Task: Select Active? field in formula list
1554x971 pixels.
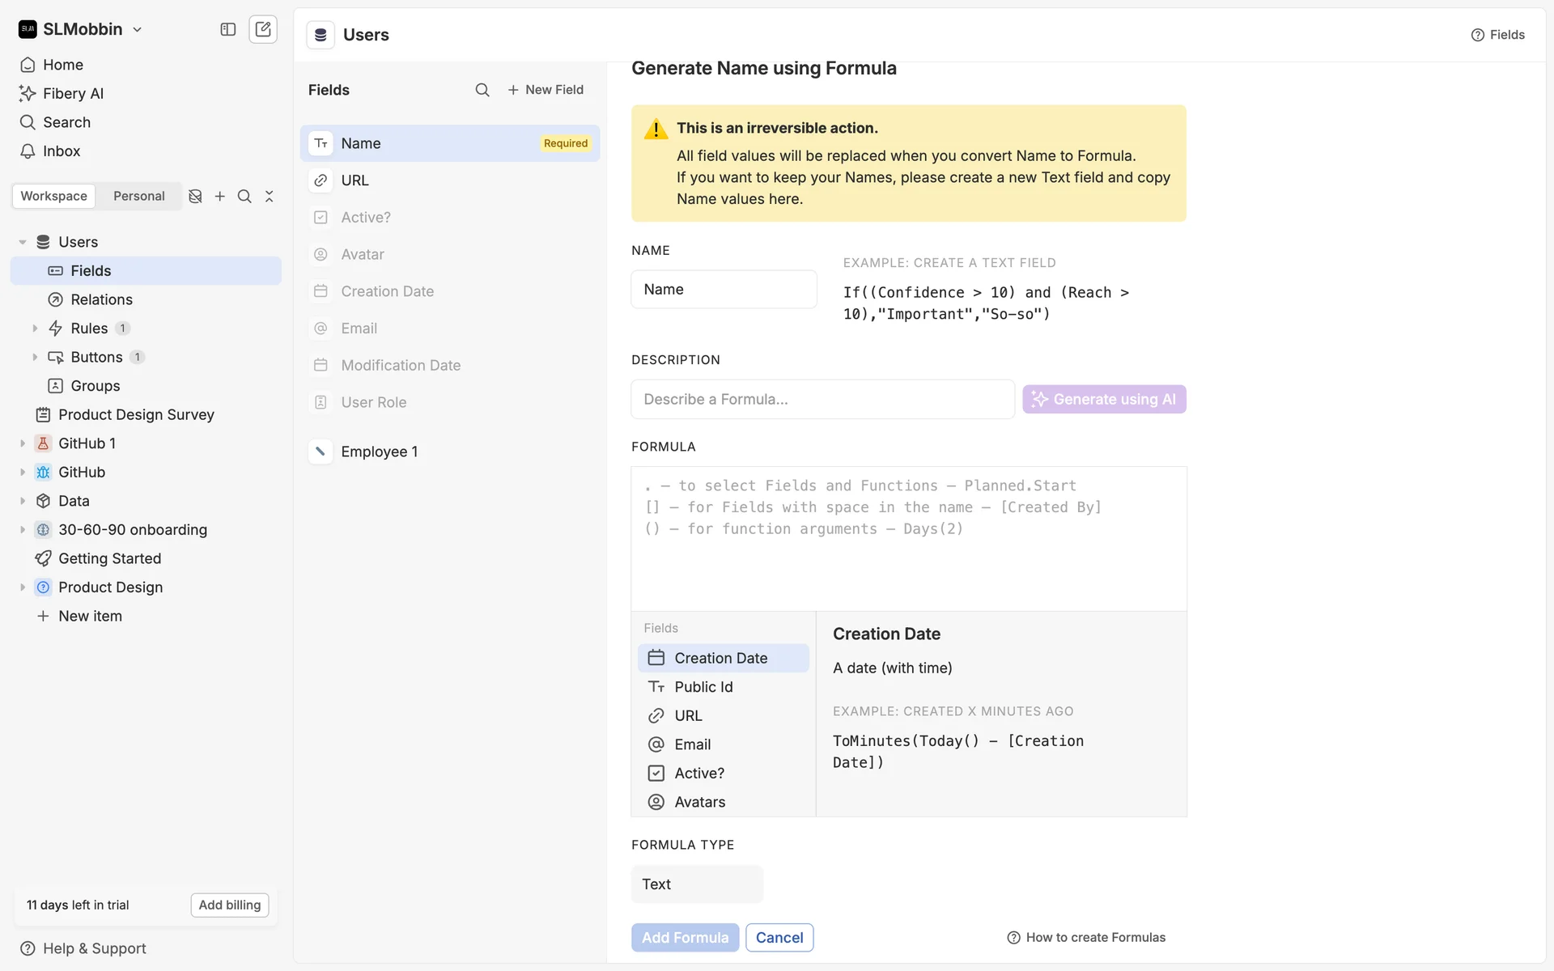Action: 699,773
